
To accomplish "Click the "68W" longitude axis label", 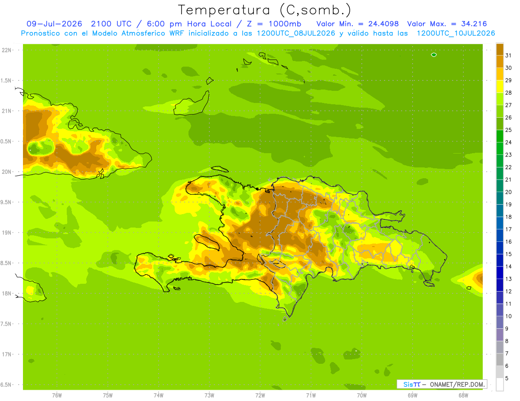I will point(463,395).
